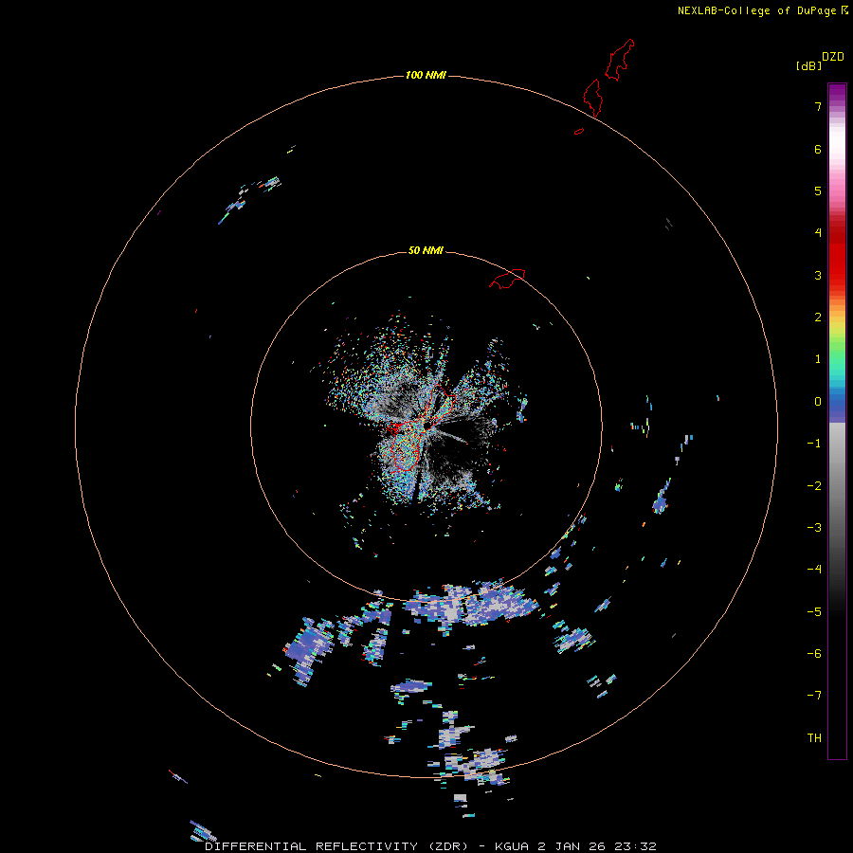Click the 7 dB value on the color scale
This screenshot has height=853, width=853.
[x=818, y=106]
